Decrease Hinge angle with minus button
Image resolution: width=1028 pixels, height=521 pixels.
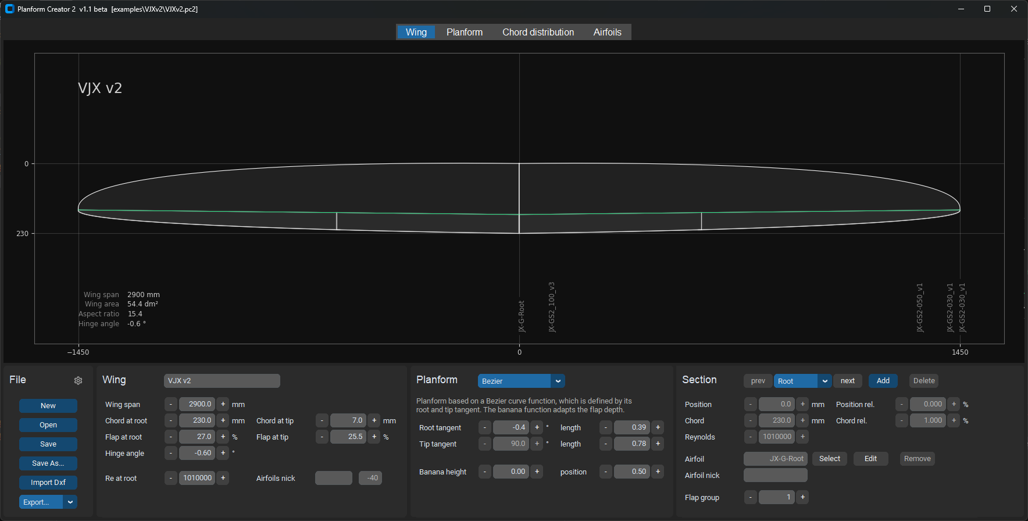click(x=171, y=453)
